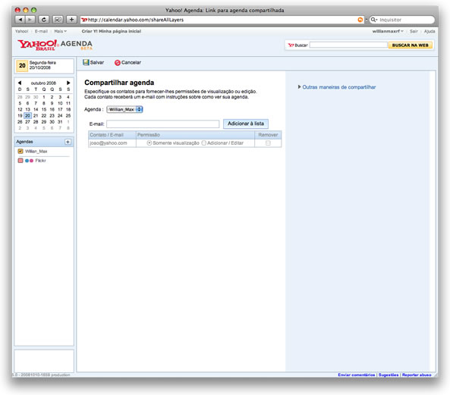Click joao@yahoo.com in contact table
This screenshot has width=450, height=395.
point(109,143)
